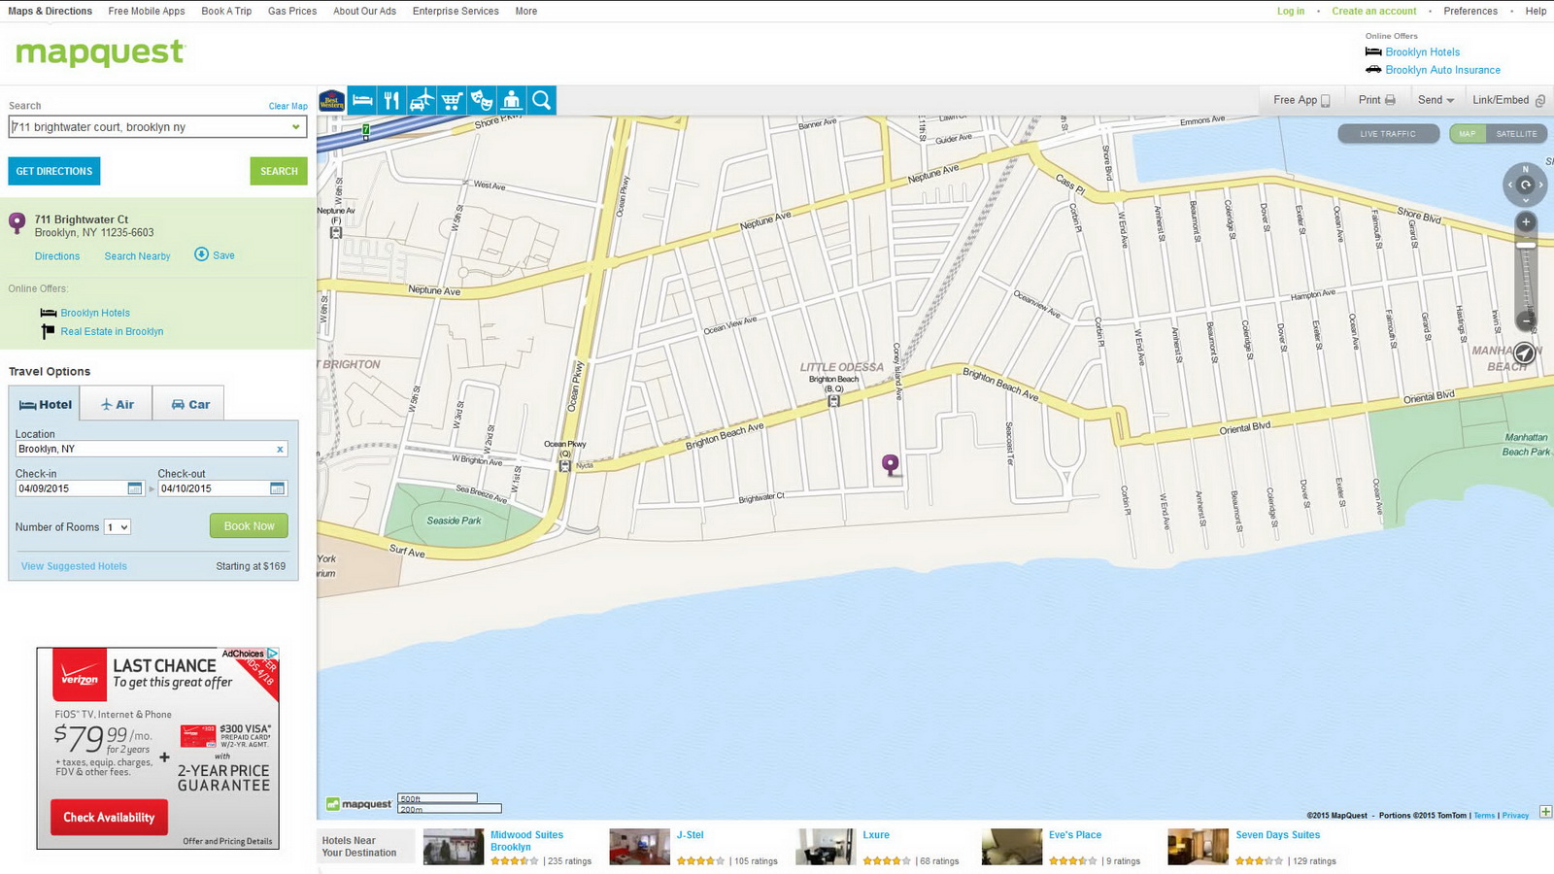Open the car and airplane travel icon
This screenshot has height=874, width=1554.
[422, 100]
